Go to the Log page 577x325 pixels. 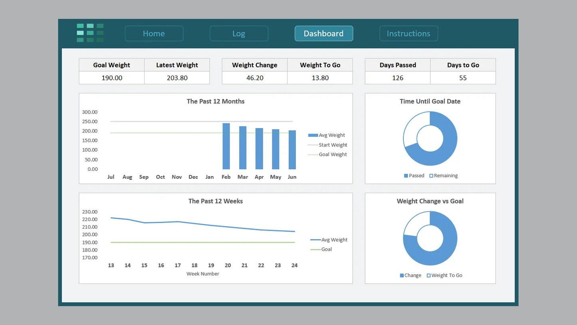click(239, 34)
